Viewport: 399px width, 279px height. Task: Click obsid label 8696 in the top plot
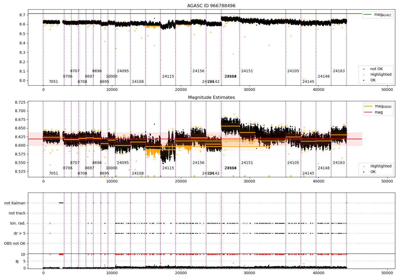coord(97,71)
